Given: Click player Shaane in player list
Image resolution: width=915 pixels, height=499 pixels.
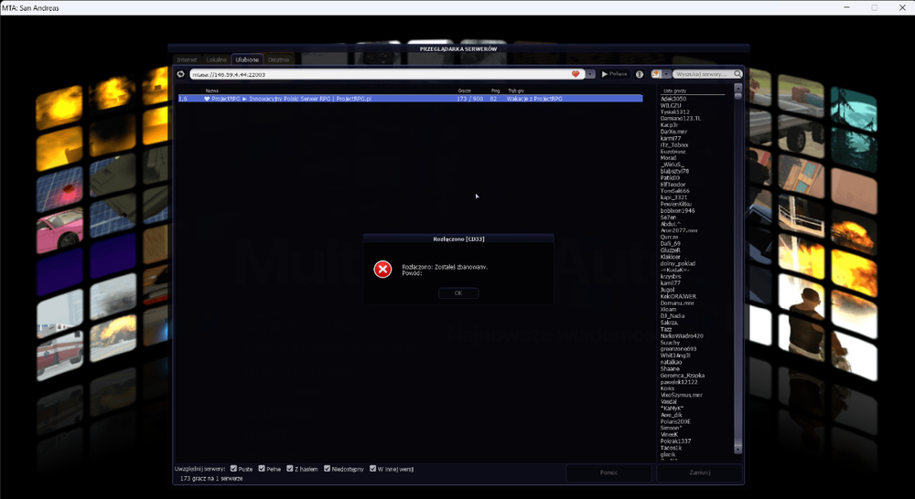Looking at the screenshot, I should point(670,368).
